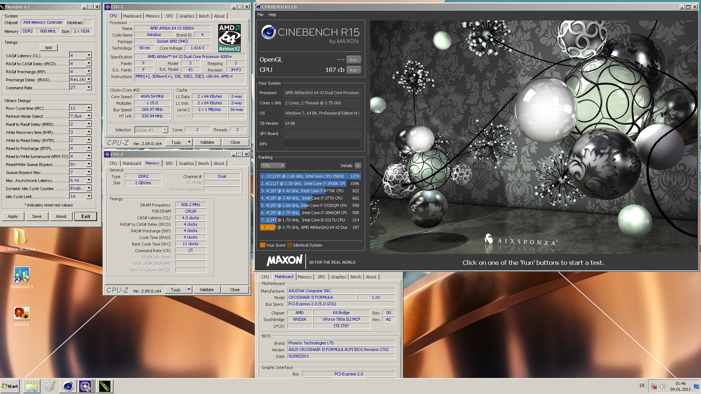Select the Intel Xeon CPU X5650 ranking row
Image resolution: width=701 pixels, height=394 pixels.
point(310,176)
